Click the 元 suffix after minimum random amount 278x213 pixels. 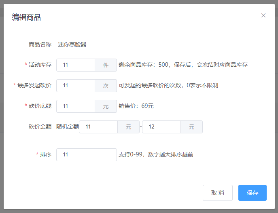point(129,127)
